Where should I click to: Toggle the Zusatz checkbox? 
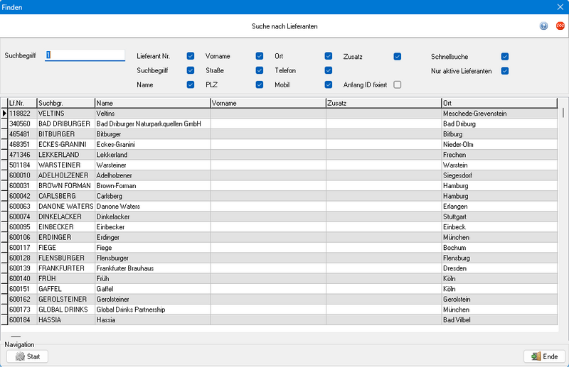click(x=398, y=57)
